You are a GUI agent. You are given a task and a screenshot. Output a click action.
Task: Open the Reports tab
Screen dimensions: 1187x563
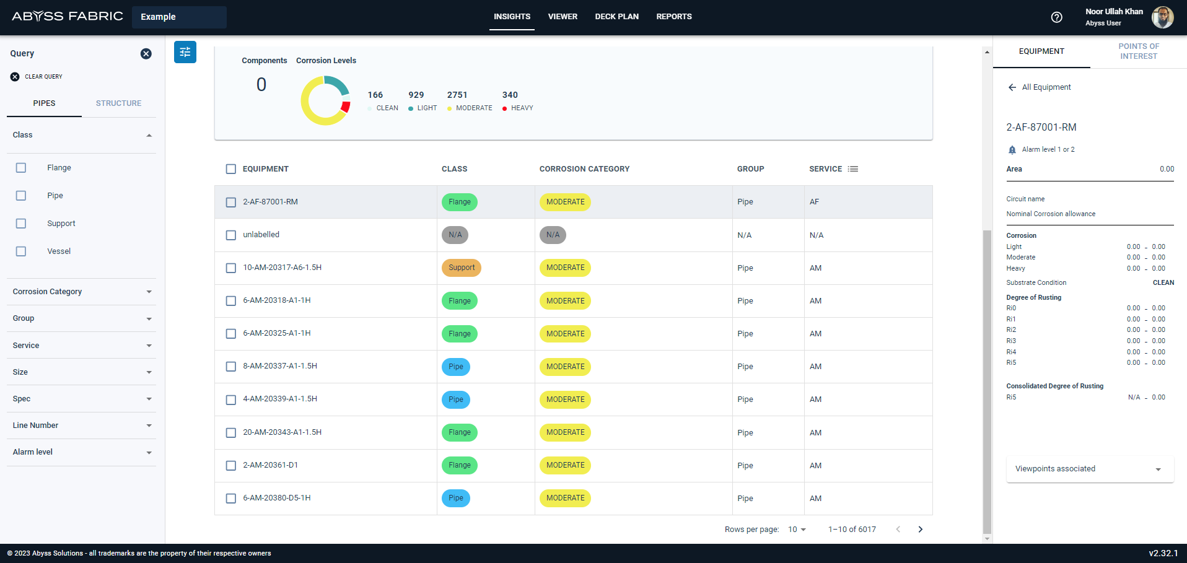coord(674,17)
